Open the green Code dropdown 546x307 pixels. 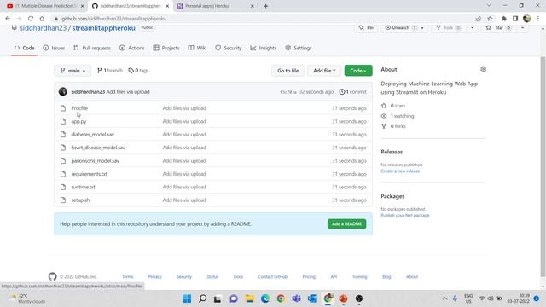[x=358, y=71]
